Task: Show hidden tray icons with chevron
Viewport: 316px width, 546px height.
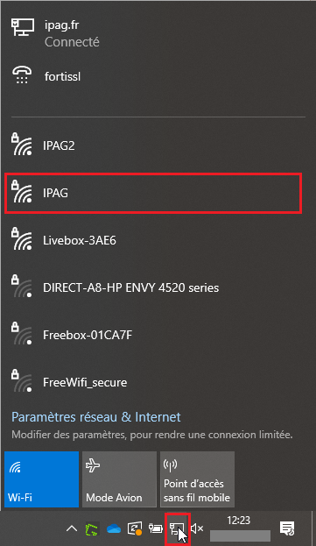Action: [x=72, y=528]
